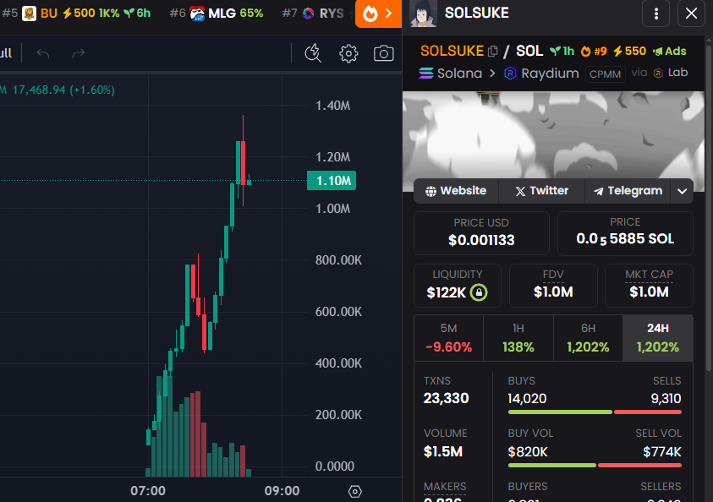Click the liquidity lock icon
The image size is (713, 502).
point(479,292)
